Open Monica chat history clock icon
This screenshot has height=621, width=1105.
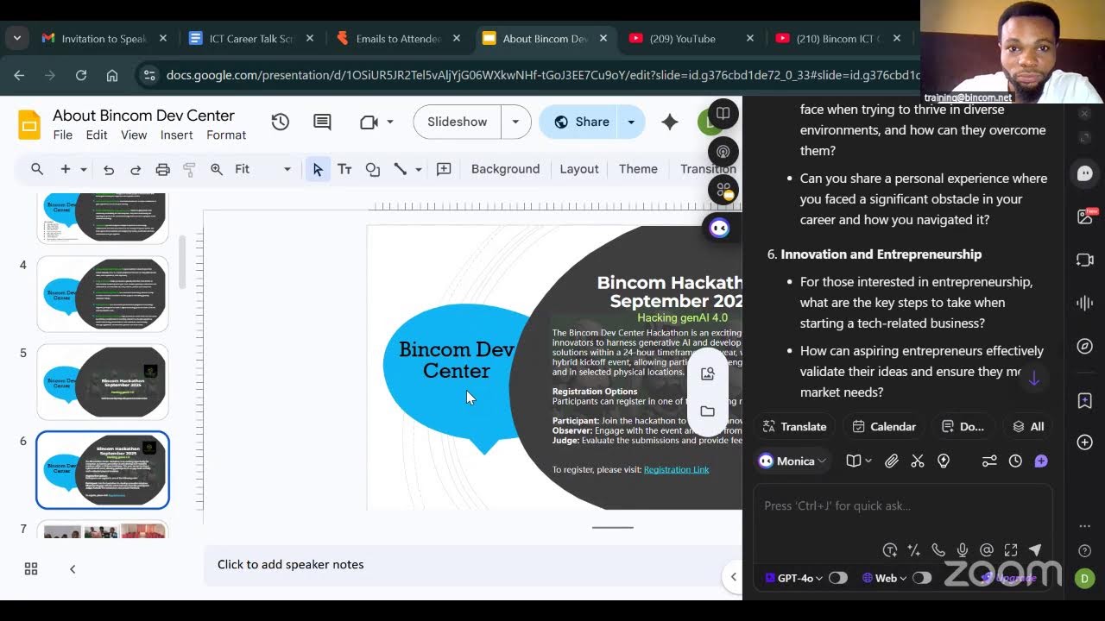[1015, 461]
